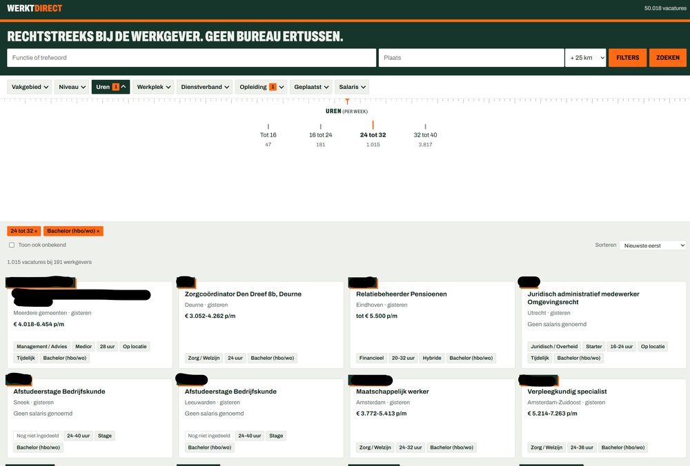The height and width of the screenshot is (466, 690).
Task: Select the Tot 16 hours option
Action: [268, 135]
